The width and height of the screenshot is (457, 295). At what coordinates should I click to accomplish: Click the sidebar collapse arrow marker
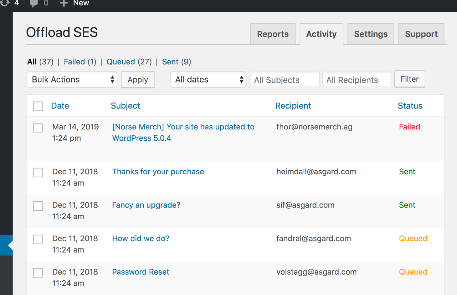point(10,246)
